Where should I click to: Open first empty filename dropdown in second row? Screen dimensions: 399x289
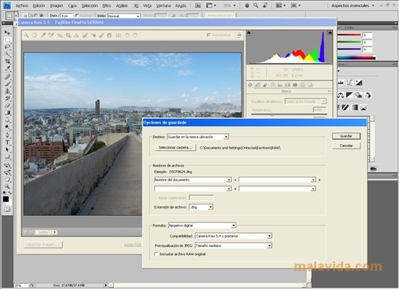pos(193,189)
